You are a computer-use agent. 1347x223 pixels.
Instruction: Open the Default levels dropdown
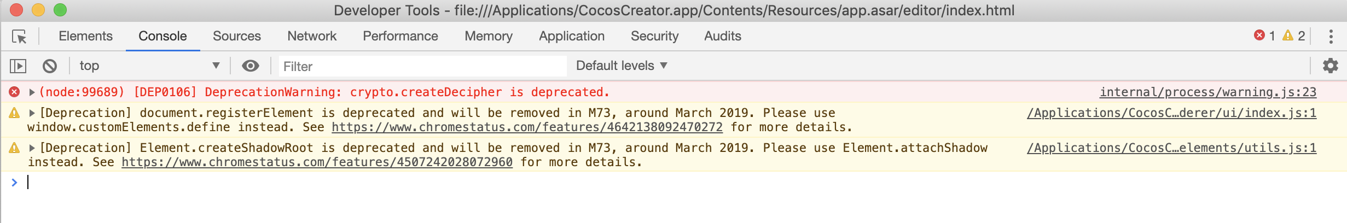pyautogui.click(x=622, y=66)
